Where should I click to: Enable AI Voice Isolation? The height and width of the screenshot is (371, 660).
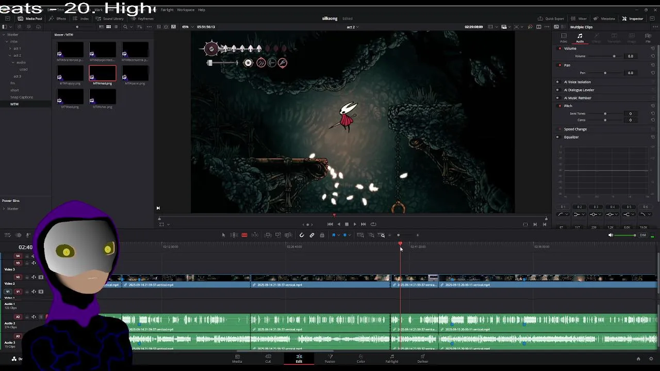[557, 82]
